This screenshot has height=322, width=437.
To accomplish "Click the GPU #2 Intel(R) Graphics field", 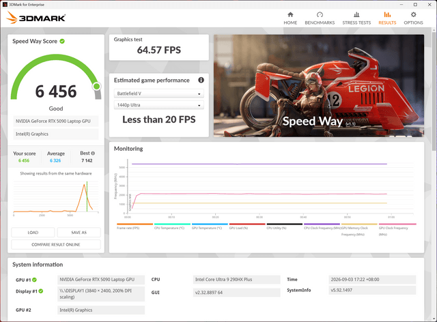I will tap(101, 310).
